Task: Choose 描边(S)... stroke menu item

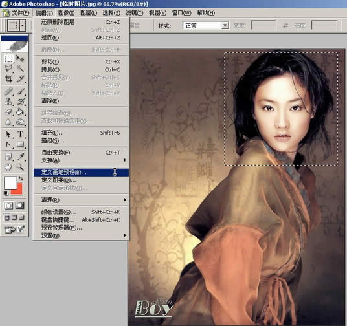Action: [81, 140]
